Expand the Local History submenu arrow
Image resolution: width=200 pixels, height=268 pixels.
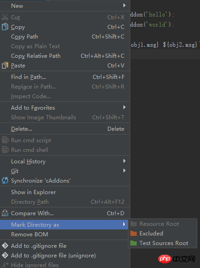(124, 161)
